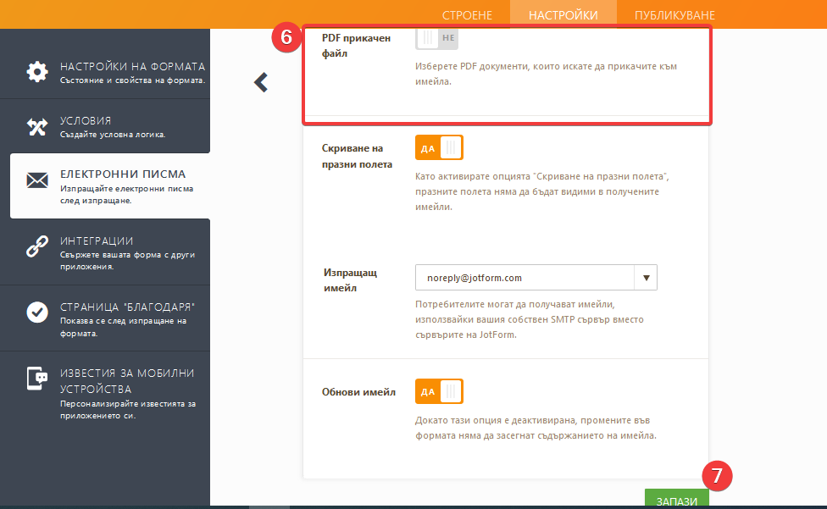
Task: Click the envelope icon for emails
Action: [x=37, y=180]
